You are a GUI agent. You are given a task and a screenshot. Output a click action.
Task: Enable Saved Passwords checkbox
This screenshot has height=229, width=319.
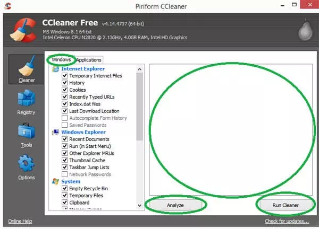coord(65,125)
